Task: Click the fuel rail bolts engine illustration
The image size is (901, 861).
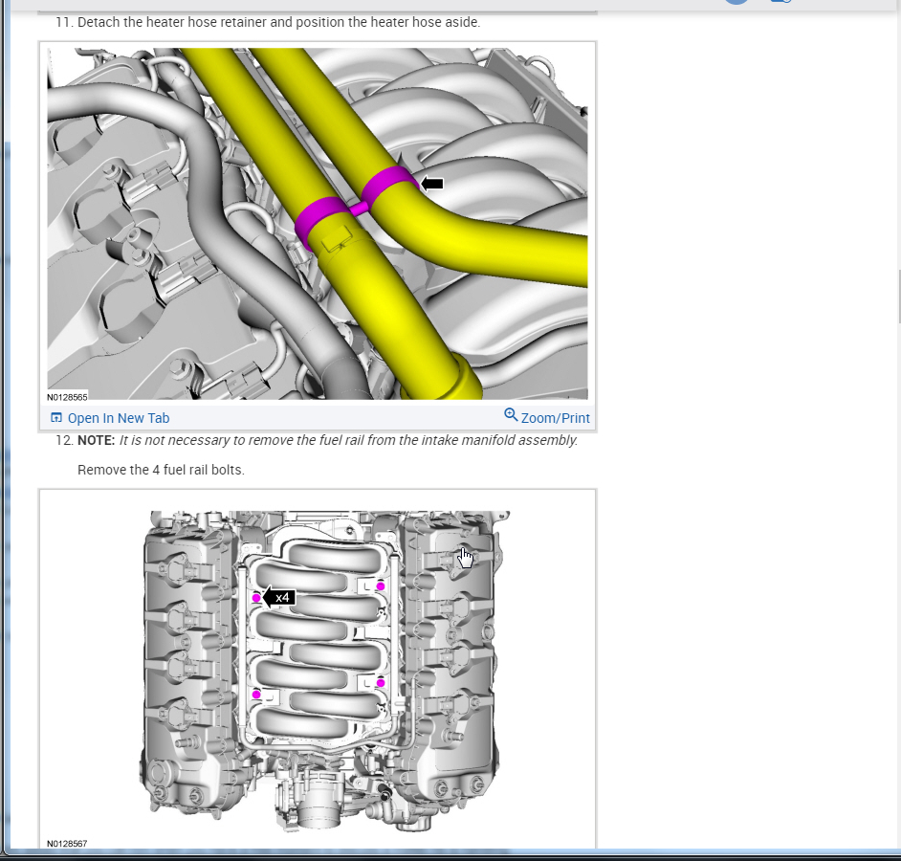Action: click(321, 670)
